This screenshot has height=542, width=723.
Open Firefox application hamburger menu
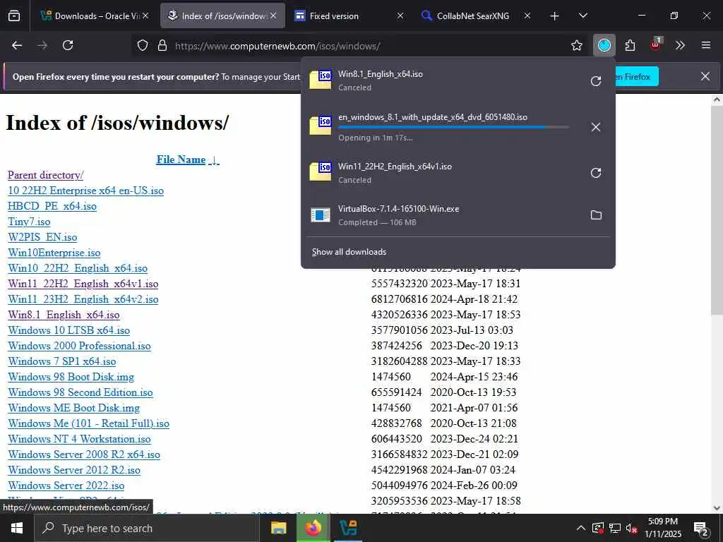pos(706,45)
